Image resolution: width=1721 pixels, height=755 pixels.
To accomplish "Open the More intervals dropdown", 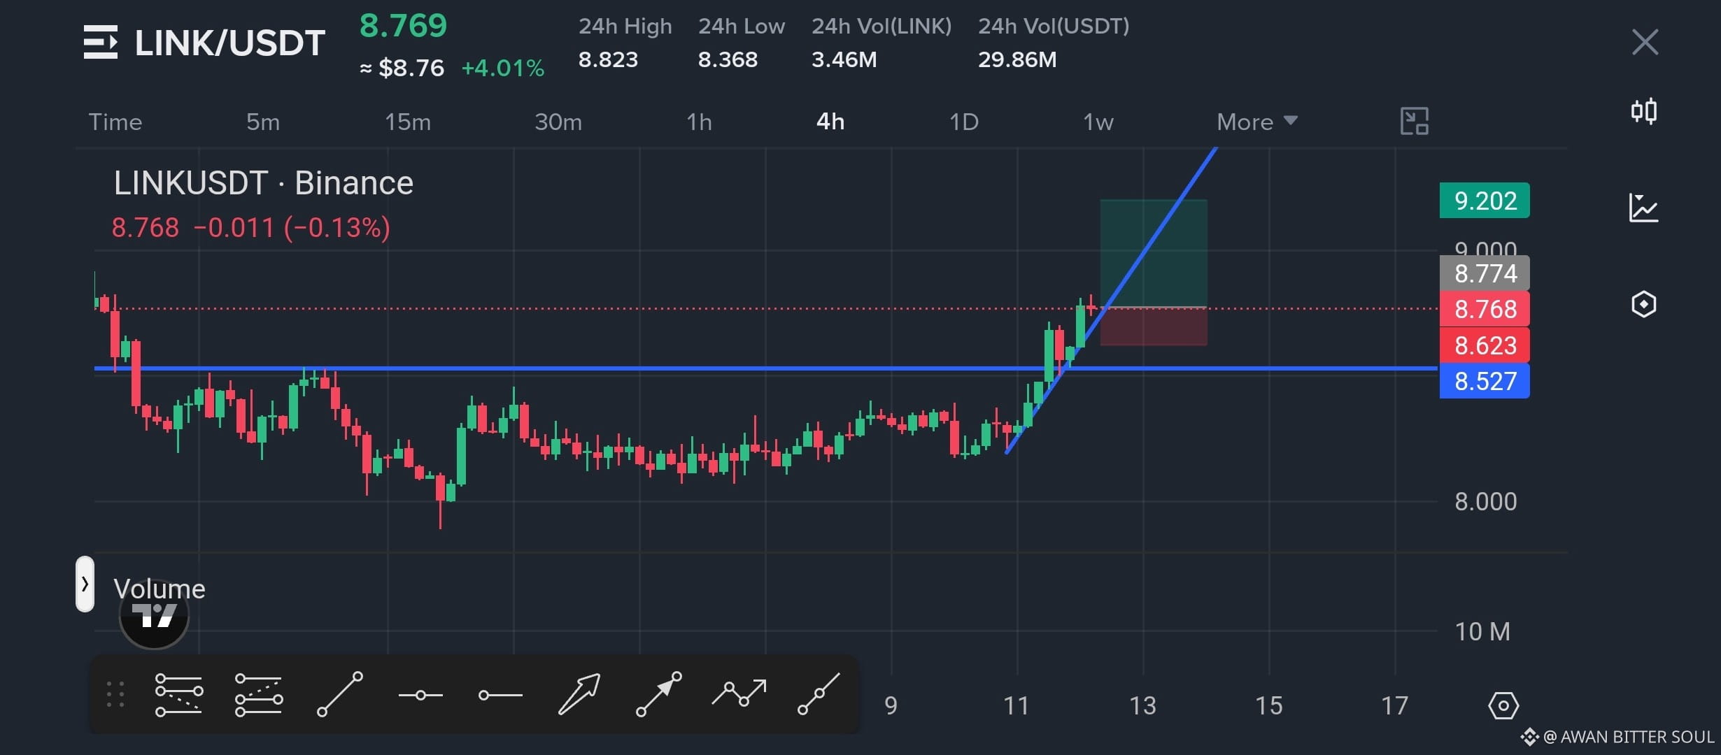I will pos(1257,122).
